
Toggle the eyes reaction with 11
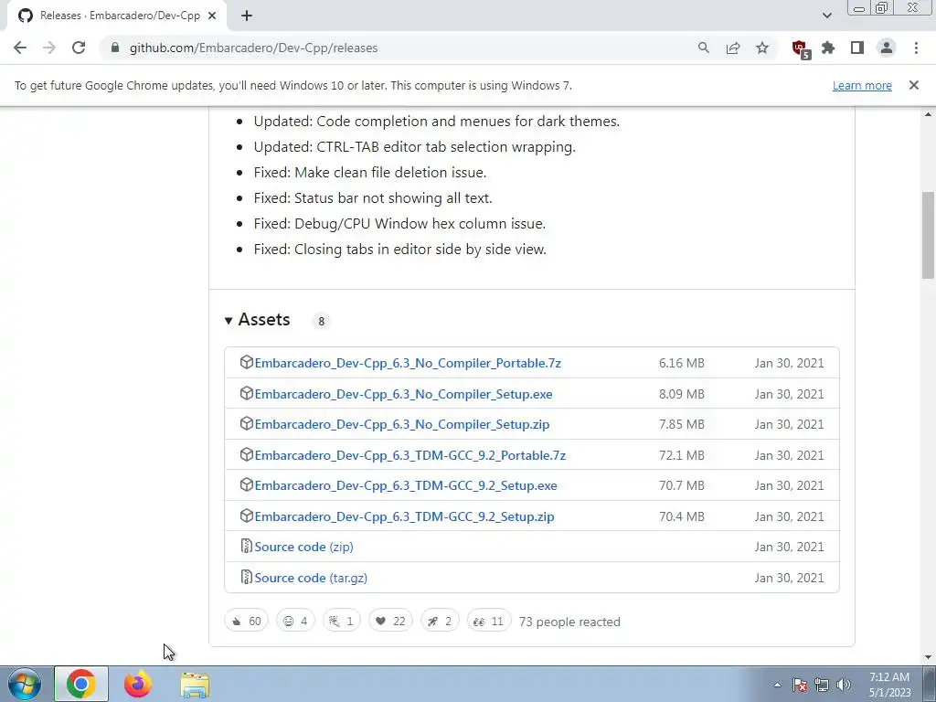pos(489,621)
